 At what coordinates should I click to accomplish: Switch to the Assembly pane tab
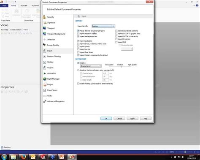coord(5,30)
